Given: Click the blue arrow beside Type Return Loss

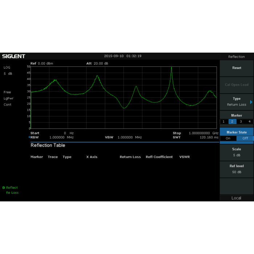Looking at the screenshot, I should pyautogui.click(x=251, y=102).
